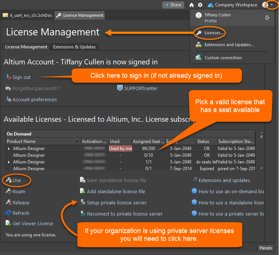The height and width of the screenshot is (255, 279).
Task: Switch to 6_uart_esc_i2c.SchDoc document tab
Action: pyautogui.click(x=28, y=15)
